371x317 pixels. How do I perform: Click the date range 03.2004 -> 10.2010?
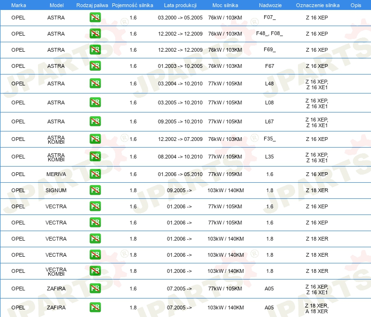(180, 84)
